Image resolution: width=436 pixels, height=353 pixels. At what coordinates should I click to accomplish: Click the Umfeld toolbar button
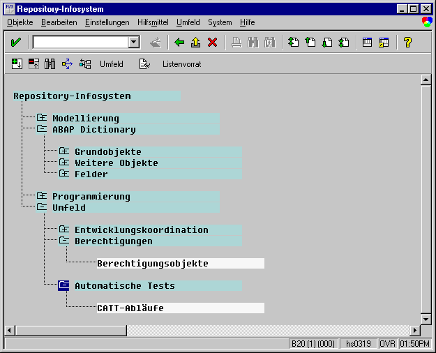click(112, 64)
